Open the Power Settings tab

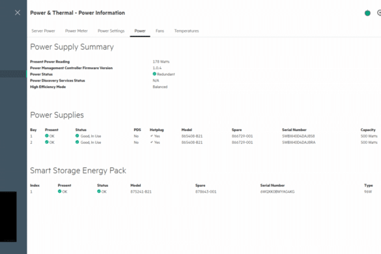[x=111, y=31]
